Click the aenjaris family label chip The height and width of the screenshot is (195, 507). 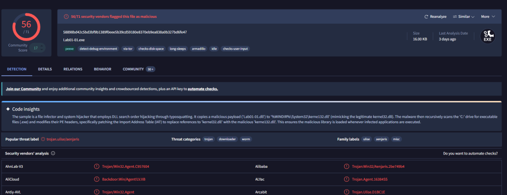382,139
